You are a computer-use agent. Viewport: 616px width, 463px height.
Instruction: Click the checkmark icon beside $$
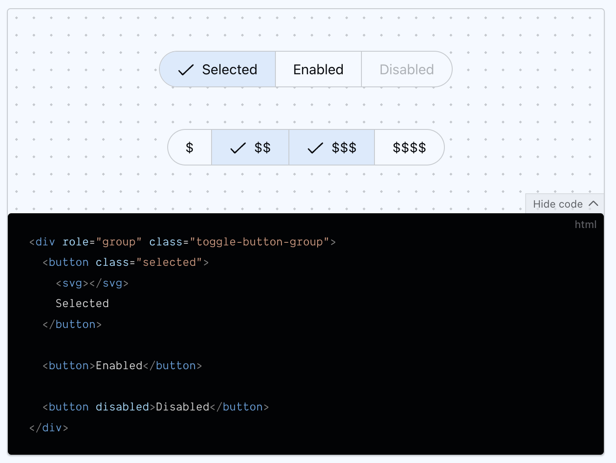click(x=238, y=149)
